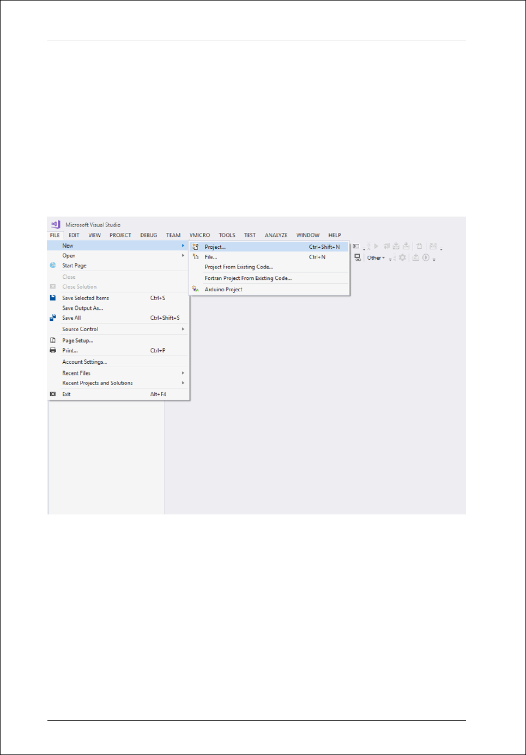This screenshot has width=526, height=755.
Task: Expand the Source Control submenu arrow
Action: [183, 329]
